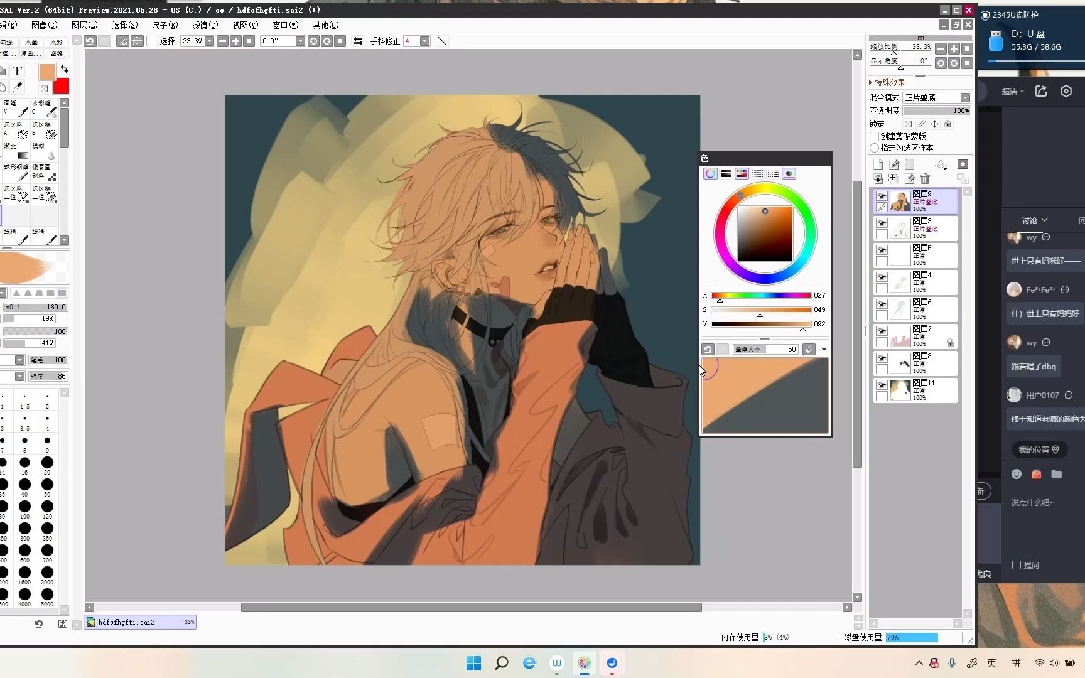Toggle visibility of layer 图层5

(x=882, y=250)
